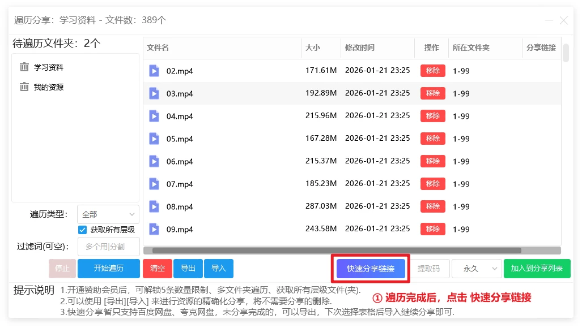Click the video icon next to 09.mp4

tap(154, 229)
